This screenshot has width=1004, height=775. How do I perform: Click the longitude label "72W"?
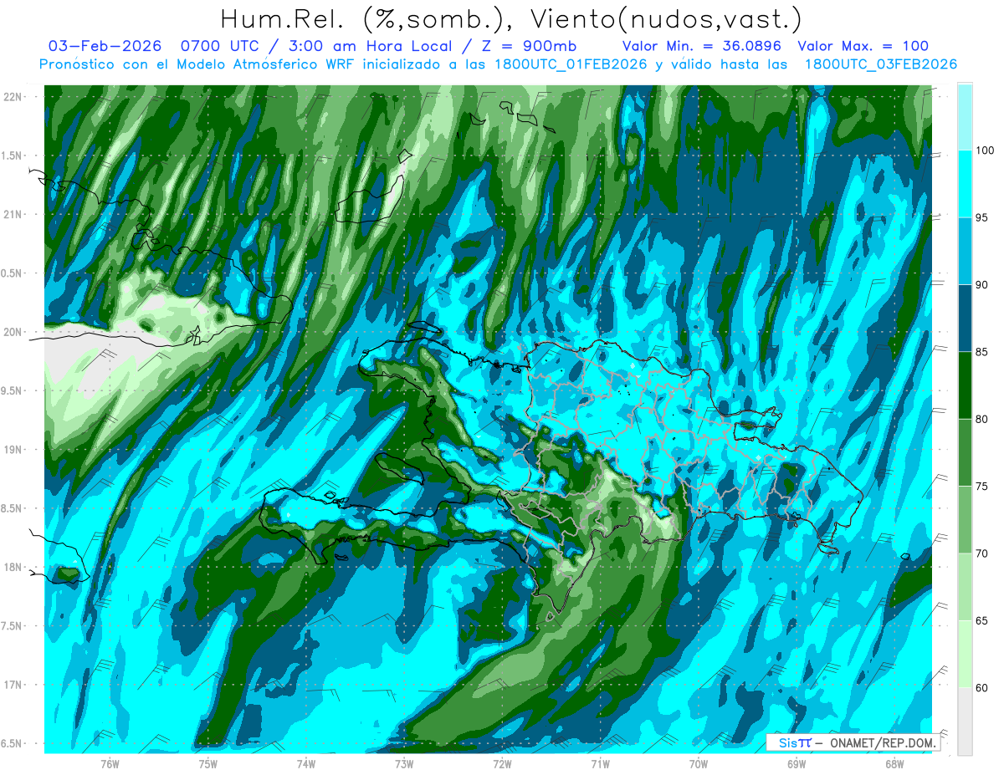502,763
